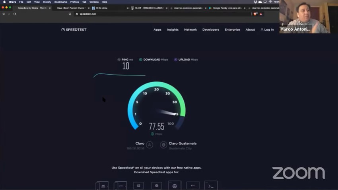Image resolution: width=338 pixels, height=190 pixels.
Task: Open the Profiles menu
Action: [74, 2]
